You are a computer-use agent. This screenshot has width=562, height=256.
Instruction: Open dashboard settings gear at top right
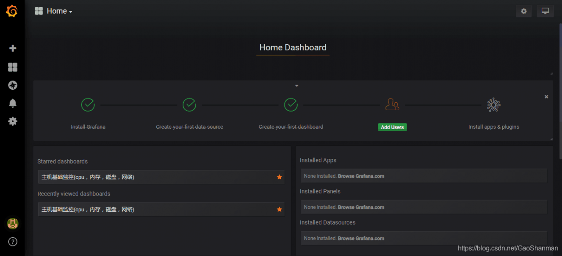(524, 11)
